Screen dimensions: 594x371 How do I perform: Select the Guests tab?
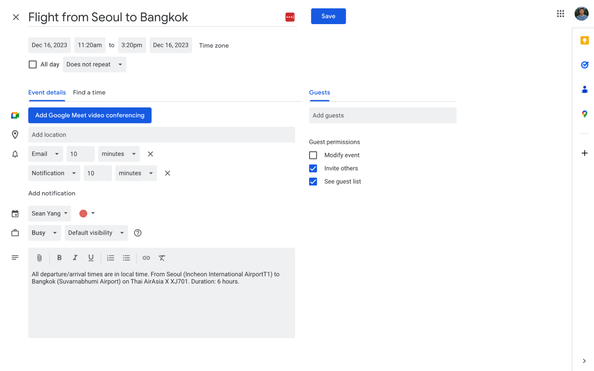coord(319,92)
